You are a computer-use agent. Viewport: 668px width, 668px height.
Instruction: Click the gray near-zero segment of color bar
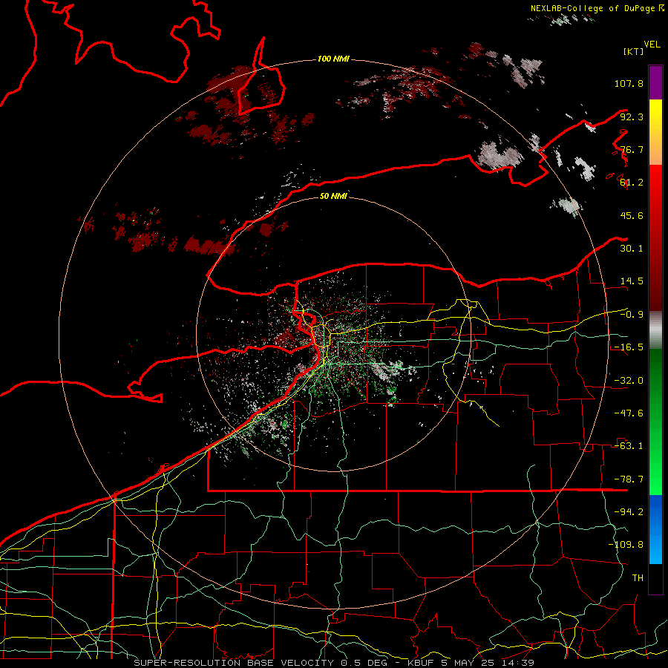[x=655, y=330]
